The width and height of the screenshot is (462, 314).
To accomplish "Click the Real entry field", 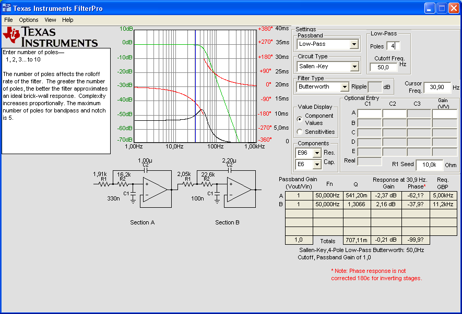I will [x=370, y=161].
